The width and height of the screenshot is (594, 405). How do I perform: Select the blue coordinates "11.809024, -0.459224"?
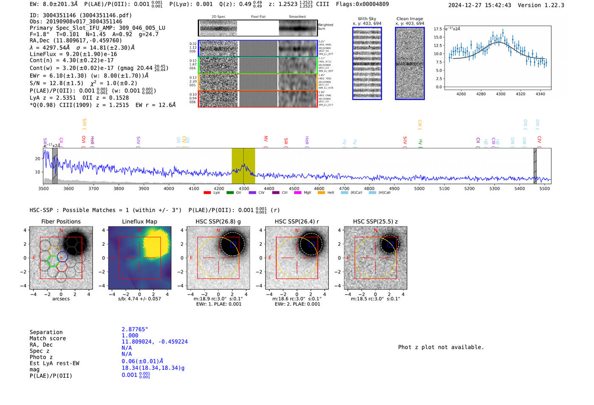coord(154,342)
